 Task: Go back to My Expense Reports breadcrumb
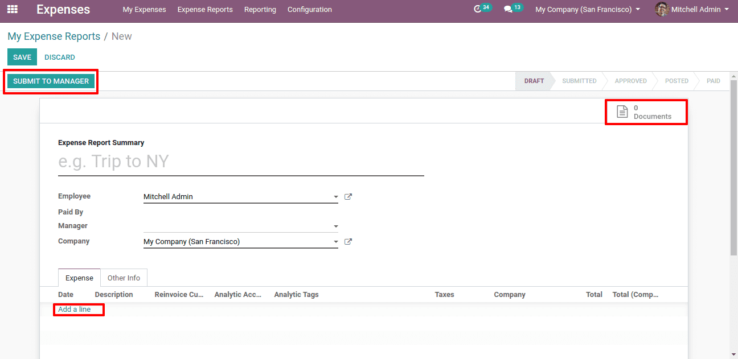click(x=54, y=36)
